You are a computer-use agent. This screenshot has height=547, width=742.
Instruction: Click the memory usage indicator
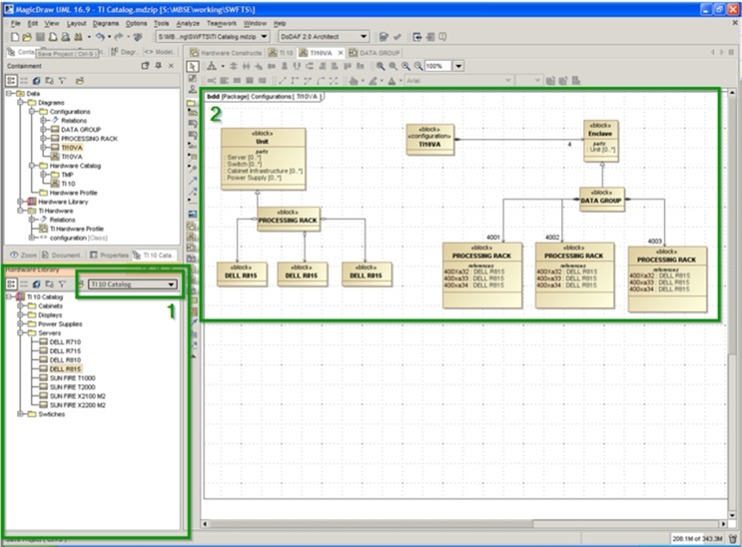click(697, 538)
